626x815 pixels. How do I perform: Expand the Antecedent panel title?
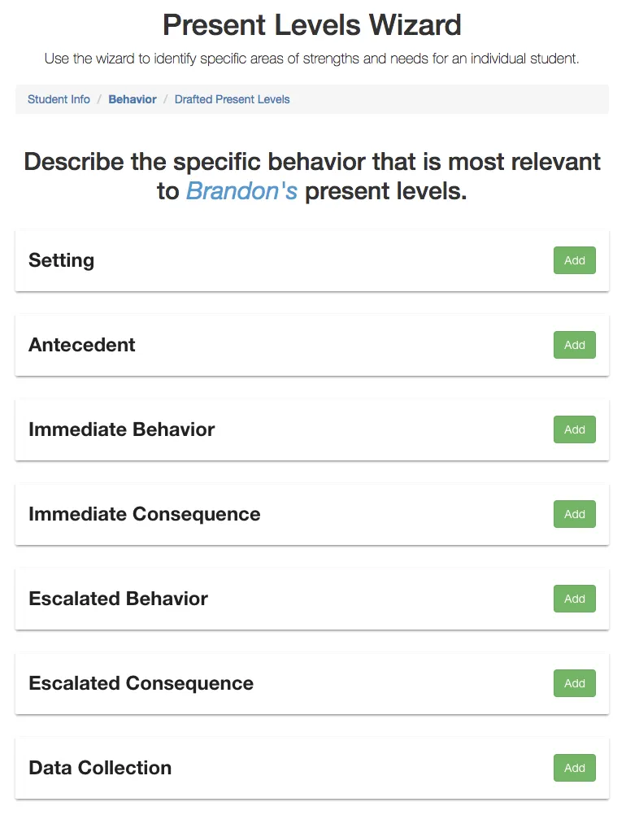(x=82, y=345)
